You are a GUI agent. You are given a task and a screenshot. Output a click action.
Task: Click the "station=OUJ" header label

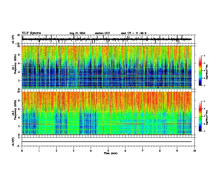(102, 33)
